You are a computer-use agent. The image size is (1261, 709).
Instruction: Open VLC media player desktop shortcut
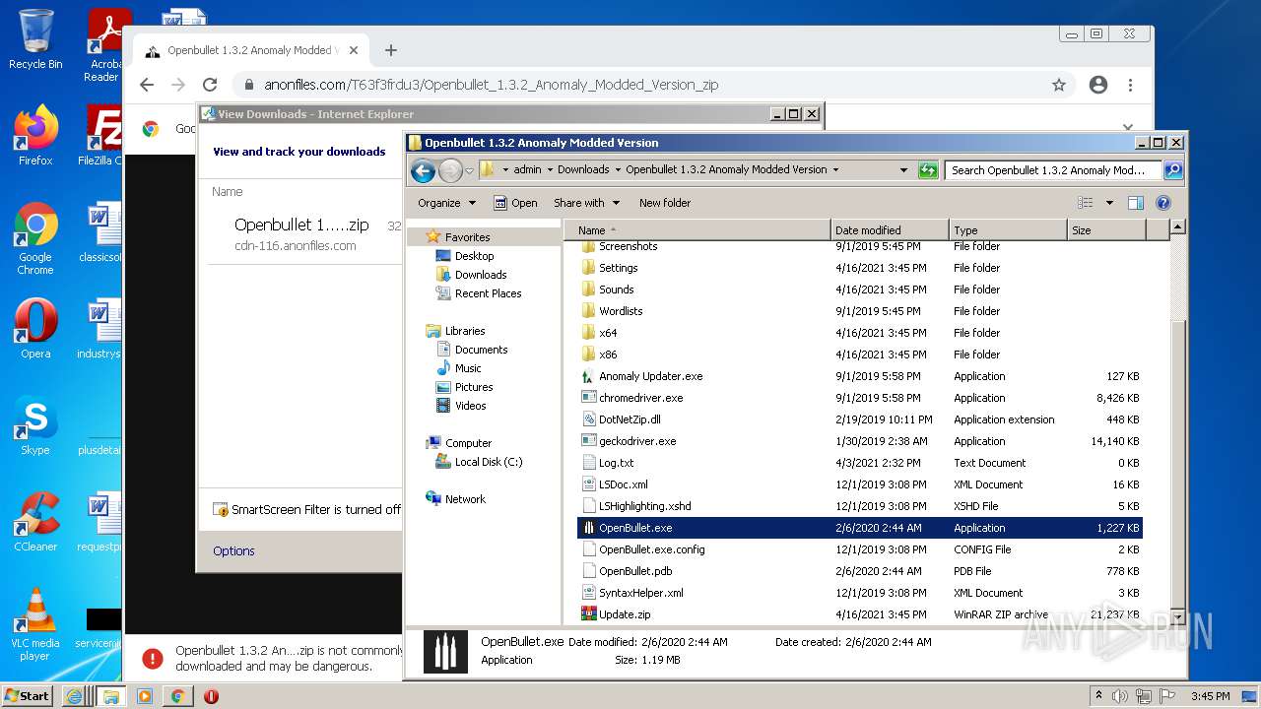coord(35,624)
